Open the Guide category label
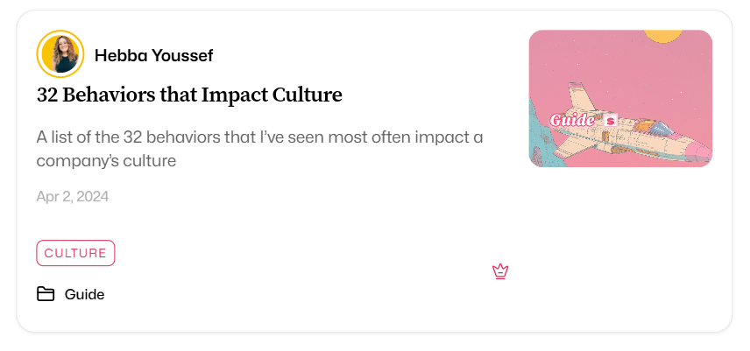The image size is (750, 351). 84,294
